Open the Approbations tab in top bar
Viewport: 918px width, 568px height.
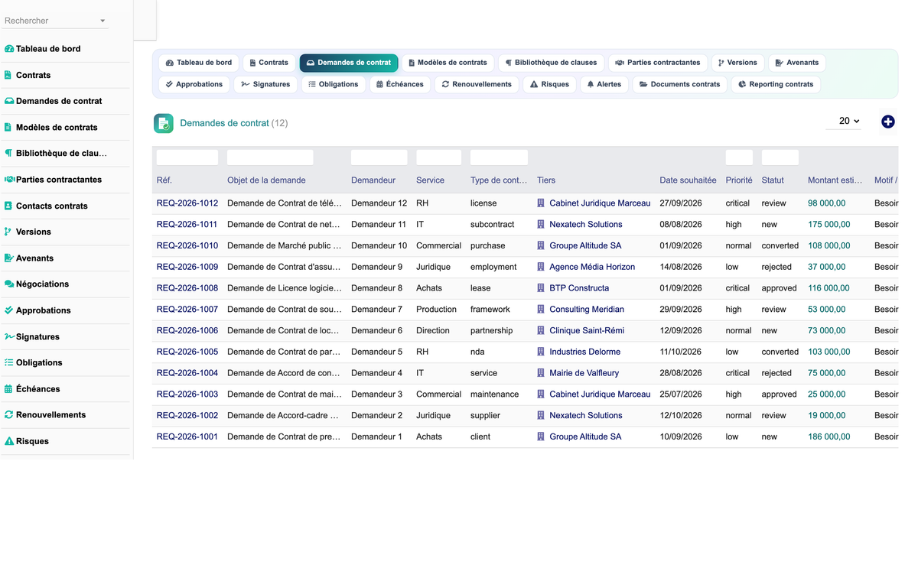194,84
